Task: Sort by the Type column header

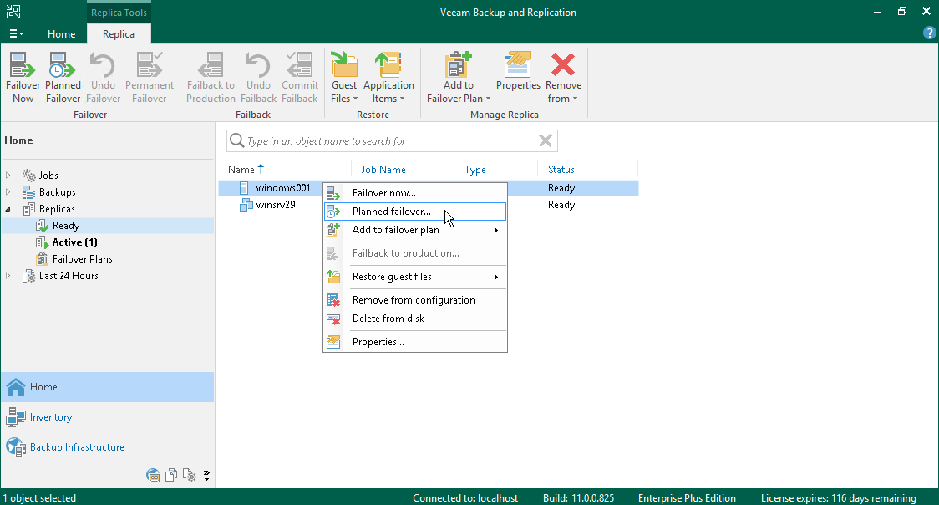Action: 475,170
